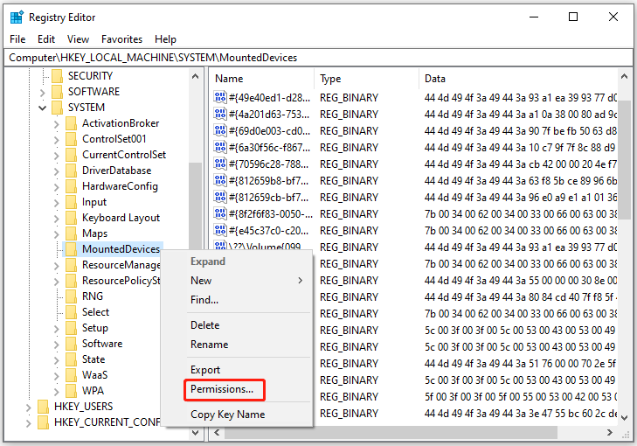The height and width of the screenshot is (446, 637).
Task: Click the SECURITY folder icon
Action: click(x=58, y=76)
